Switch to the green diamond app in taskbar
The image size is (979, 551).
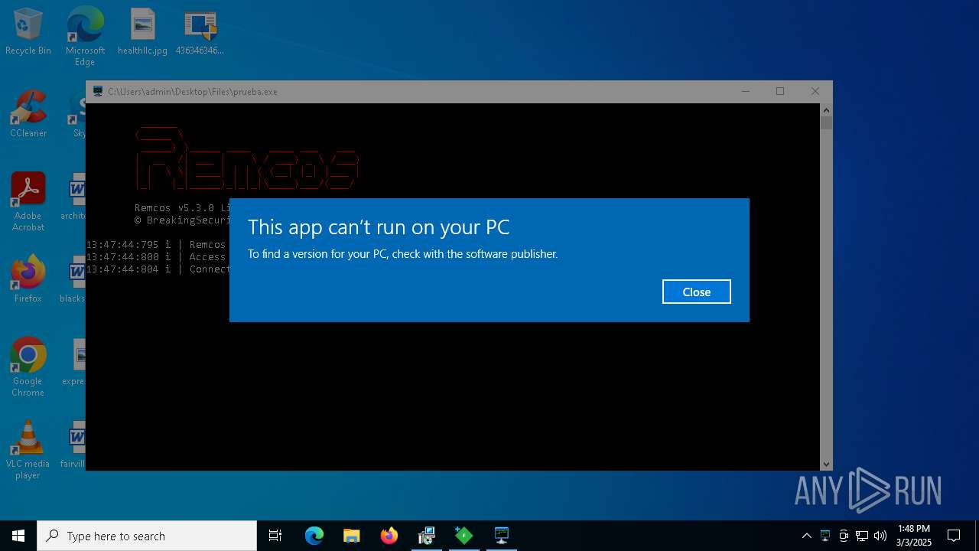click(463, 536)
